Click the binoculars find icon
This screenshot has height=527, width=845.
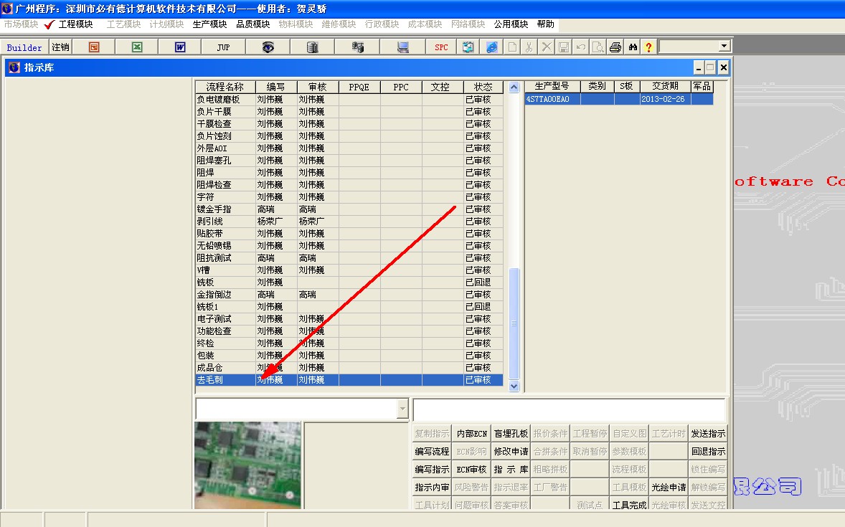633,47
